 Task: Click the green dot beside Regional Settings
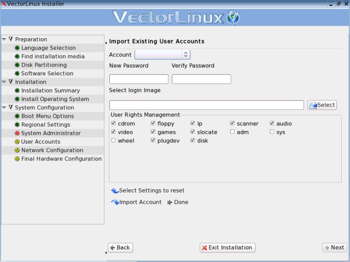tap(17, 124)
